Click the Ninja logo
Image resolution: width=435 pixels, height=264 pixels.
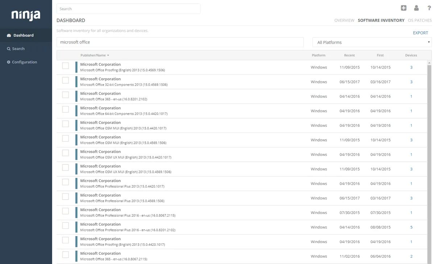26,15
